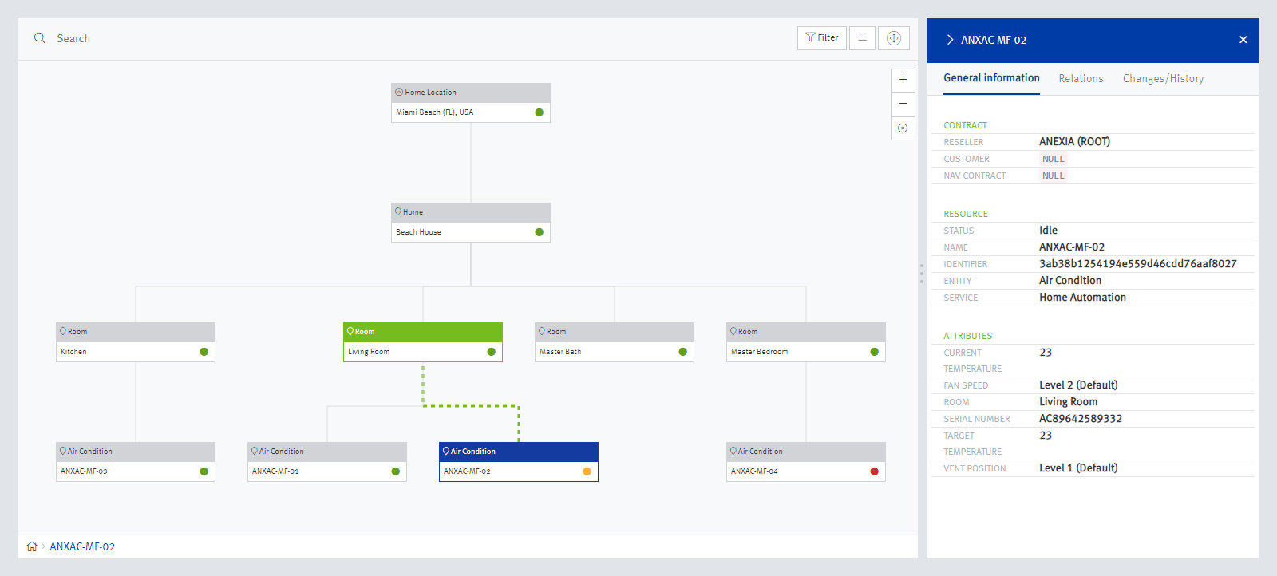Select the Master Bath room node
Image resolution: width=1277 pixels, height=576 pixels.
point(615,342)
